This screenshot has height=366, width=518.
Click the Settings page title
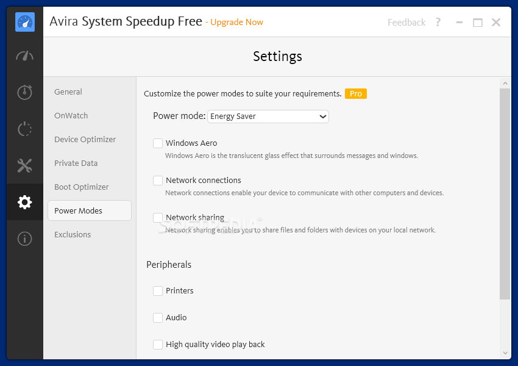(277, 56)
